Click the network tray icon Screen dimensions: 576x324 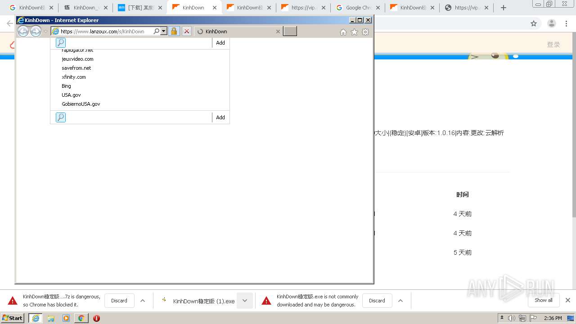[x=522, y=318]
